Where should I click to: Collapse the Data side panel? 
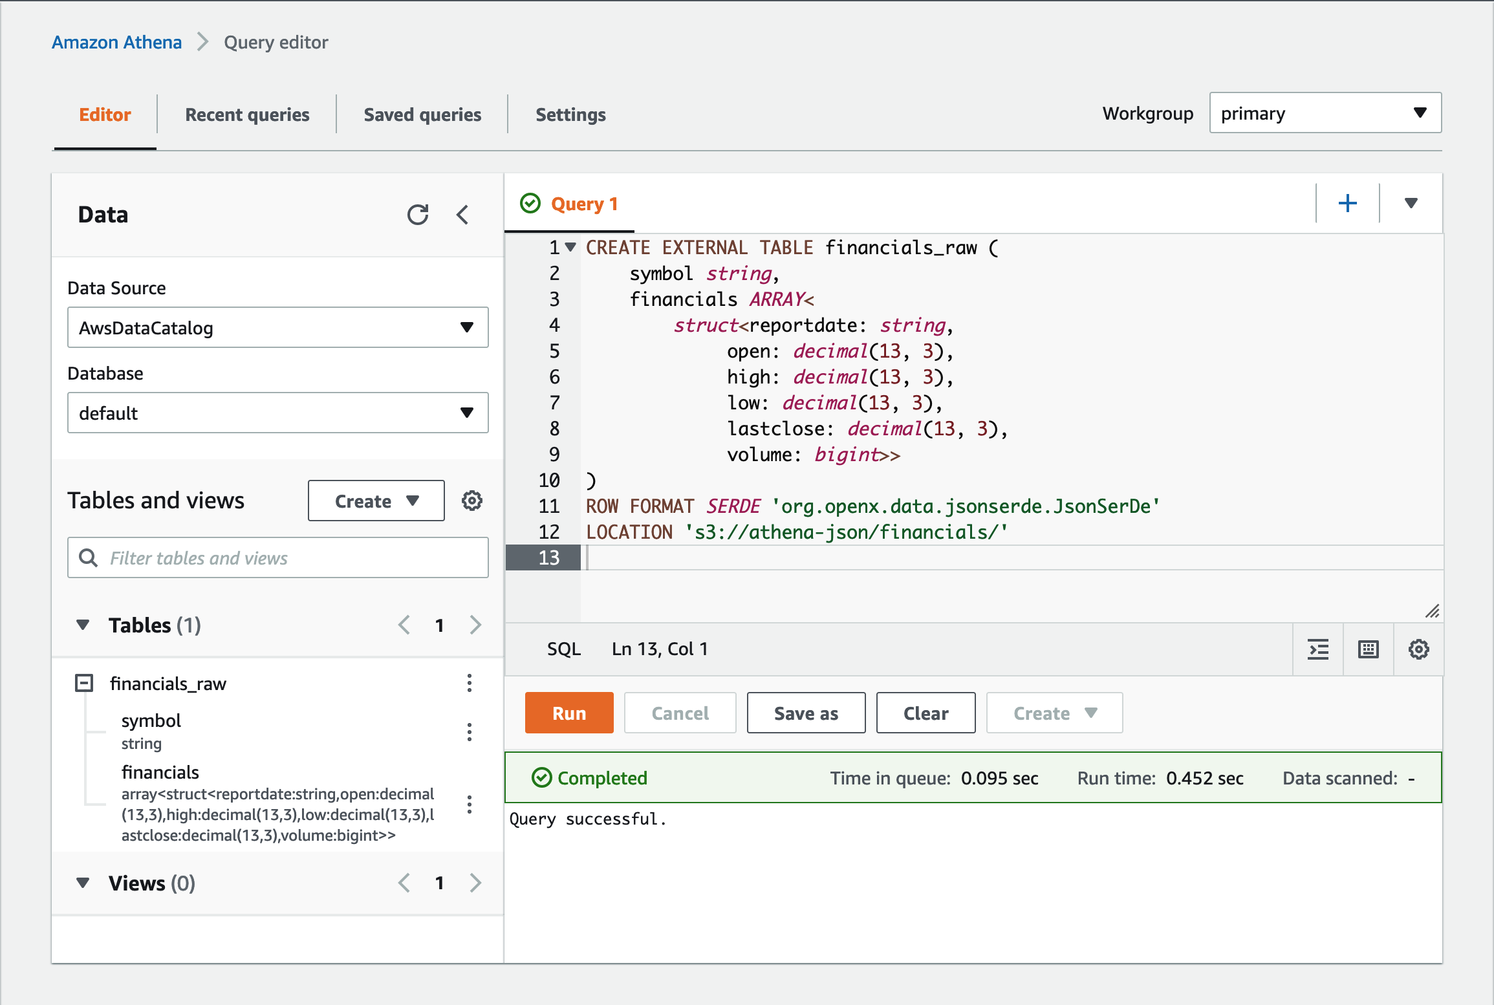(x=462, y=215)
